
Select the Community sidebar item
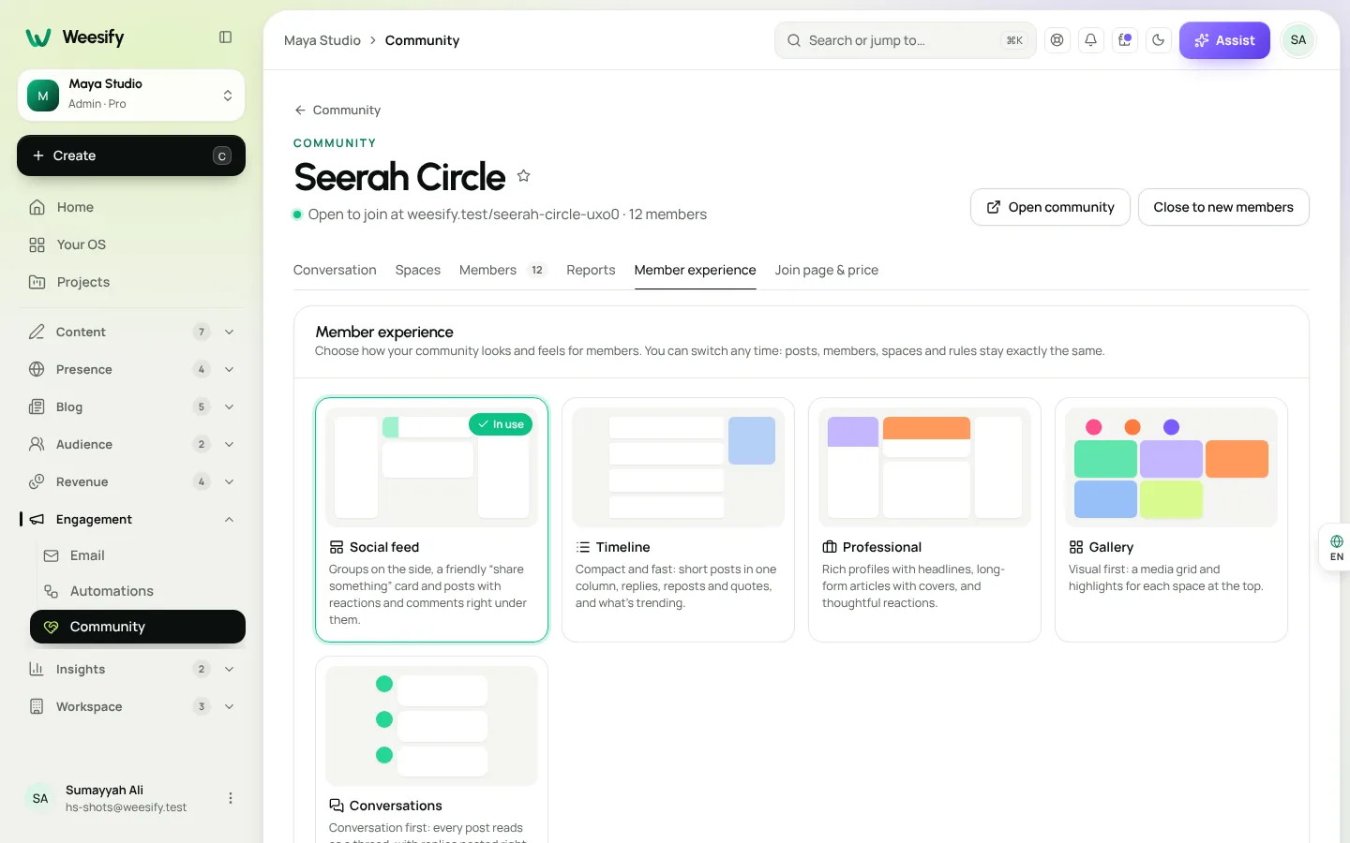pos(138,627)
